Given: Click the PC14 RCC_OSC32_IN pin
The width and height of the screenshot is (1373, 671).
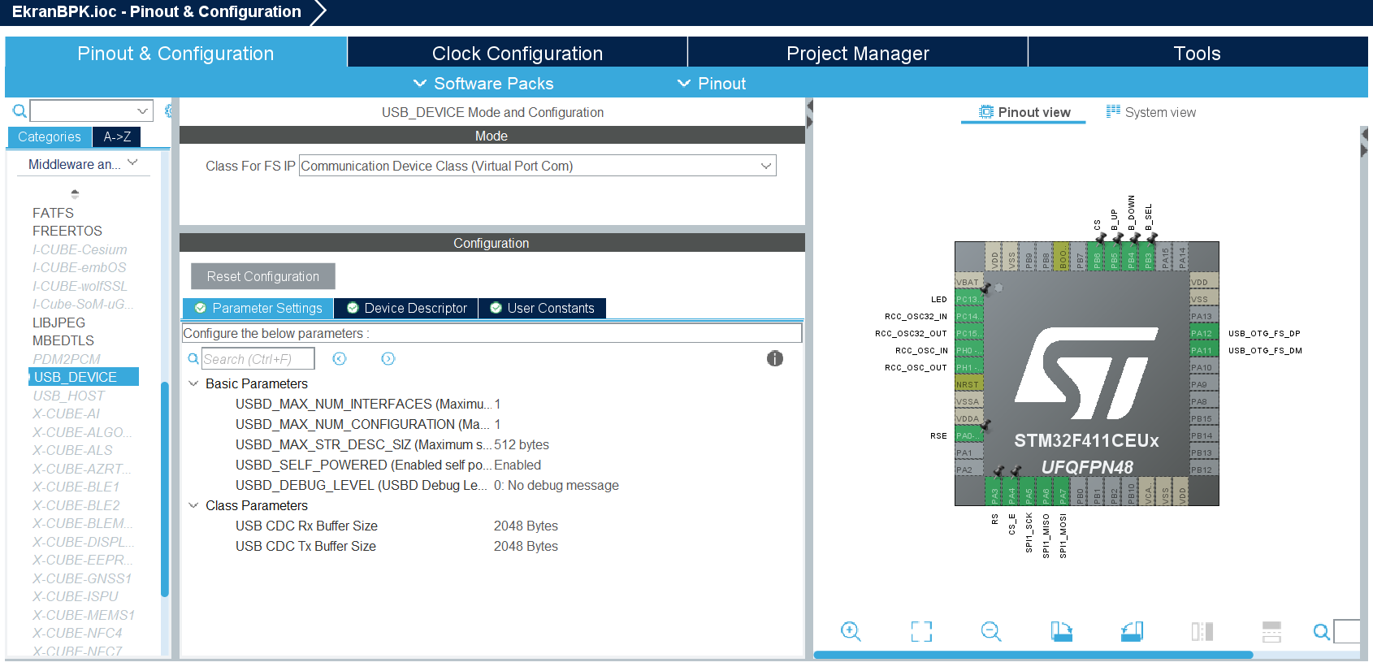Looking at the screenshot, I should 969,316.
